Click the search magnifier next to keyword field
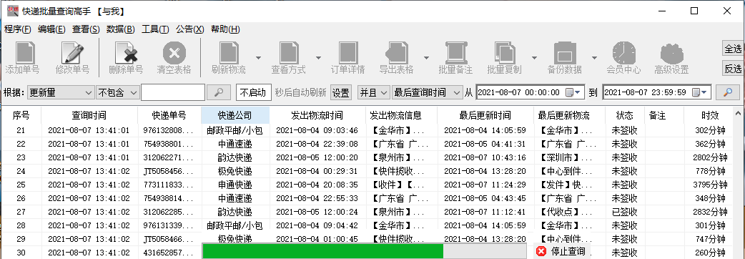 click(219, 92)
